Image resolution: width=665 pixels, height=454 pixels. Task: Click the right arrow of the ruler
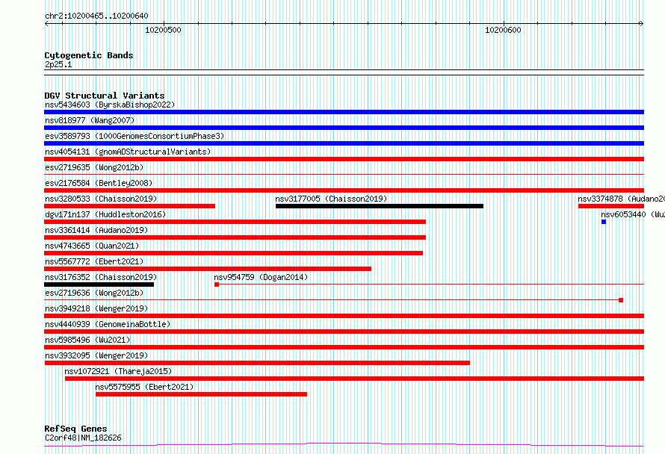tap(641, 24)
